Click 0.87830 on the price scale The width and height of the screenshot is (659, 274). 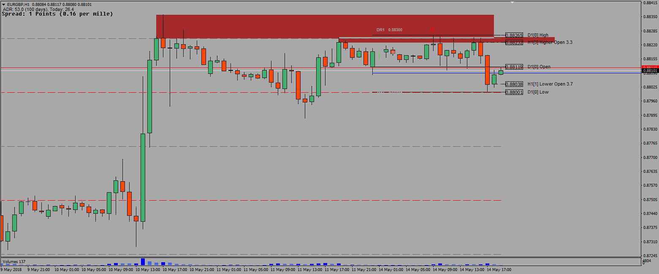(x=650, y=129)
